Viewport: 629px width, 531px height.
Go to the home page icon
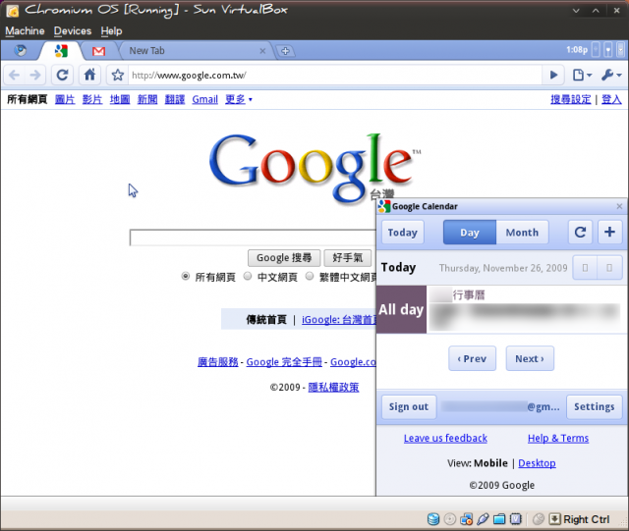point(89,75)
